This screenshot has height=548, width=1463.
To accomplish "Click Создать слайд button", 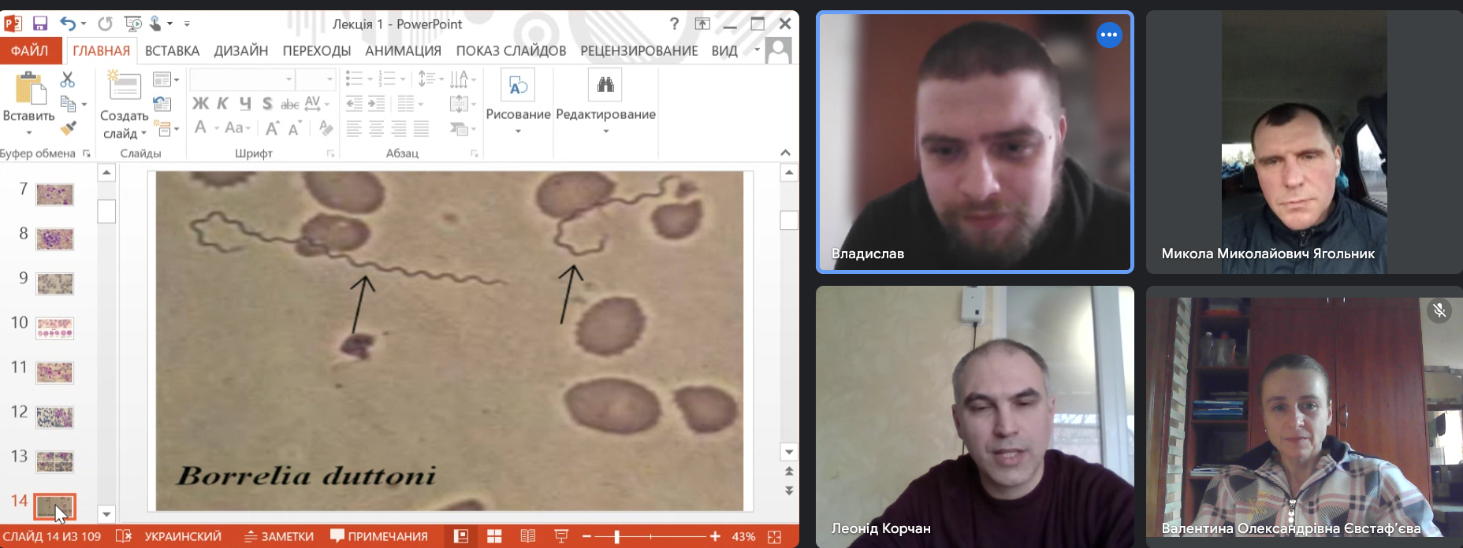I will click(124, 102).
